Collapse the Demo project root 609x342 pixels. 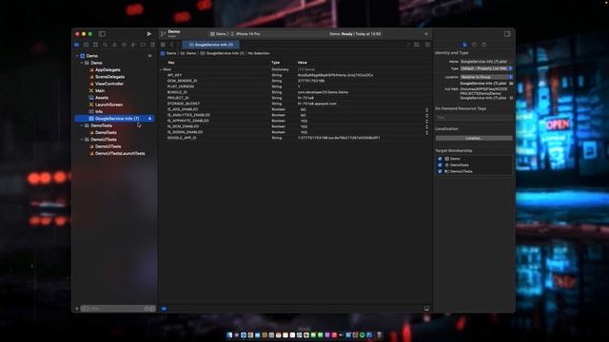point(77,56)
